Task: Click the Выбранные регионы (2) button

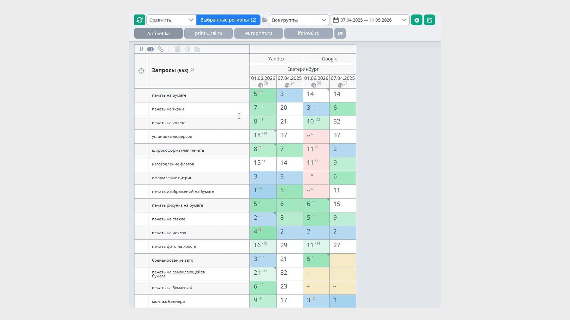Action: click(228, 20)
